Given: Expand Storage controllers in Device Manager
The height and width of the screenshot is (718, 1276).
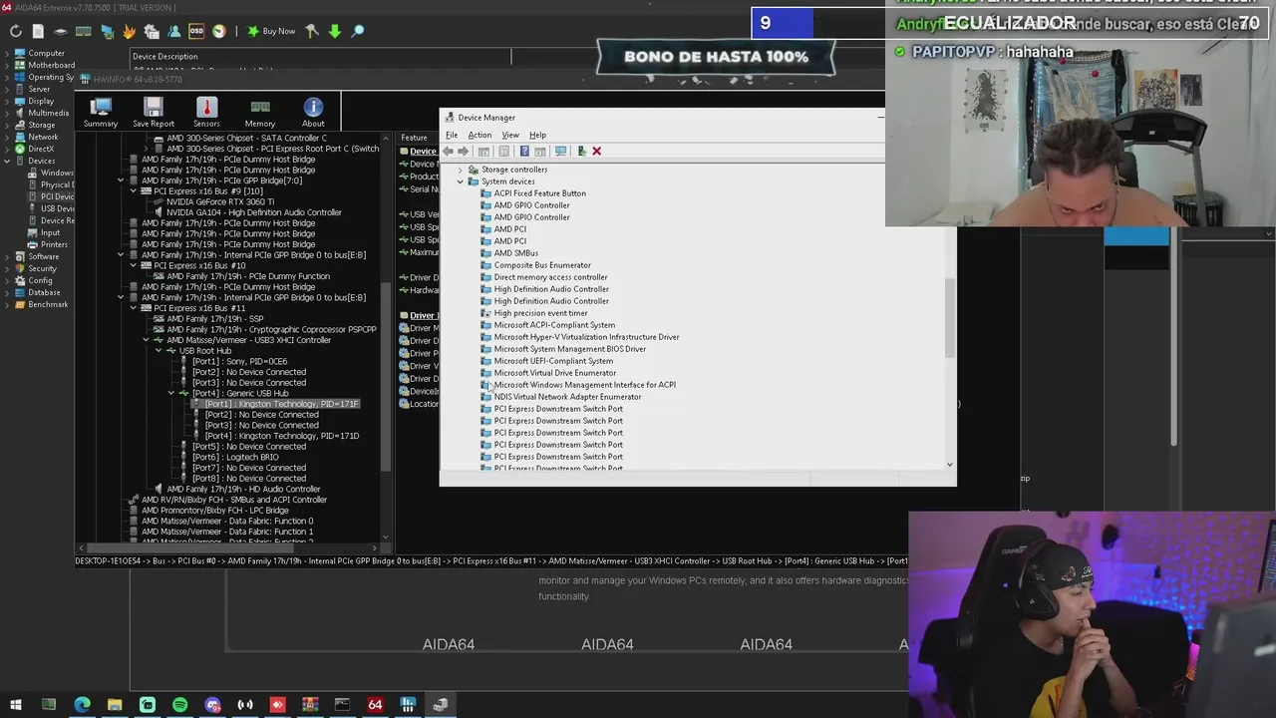Looking at the screenshot, I should point(461,170).
